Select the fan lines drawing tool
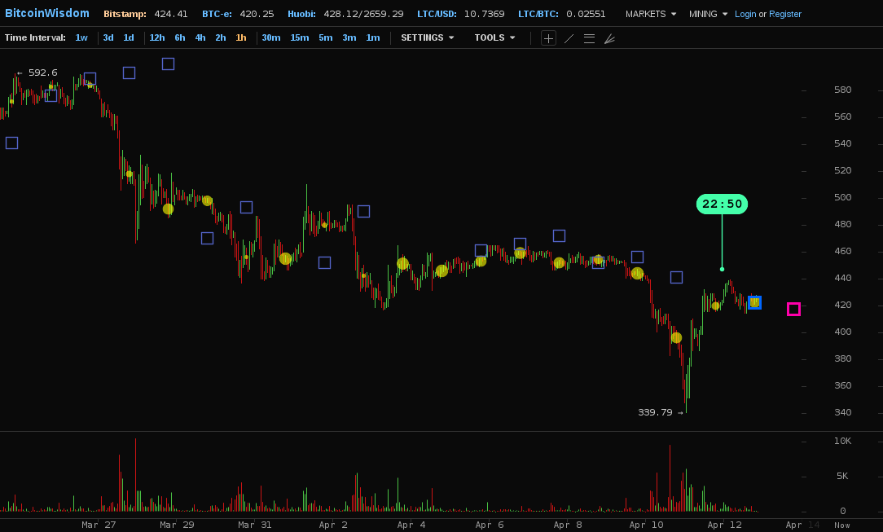This screenshot has height=532, width=883. tap(609, 38)
